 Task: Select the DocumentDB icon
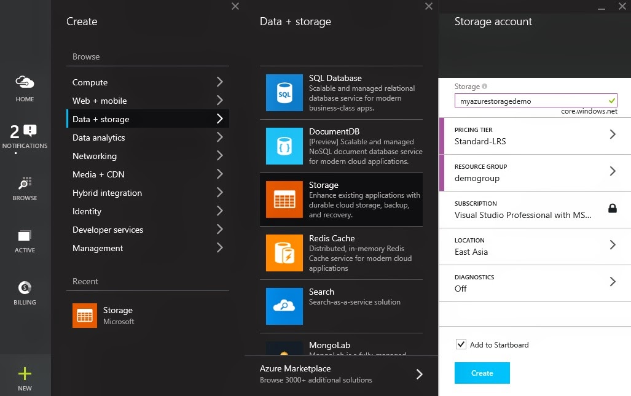coord(284,146)
